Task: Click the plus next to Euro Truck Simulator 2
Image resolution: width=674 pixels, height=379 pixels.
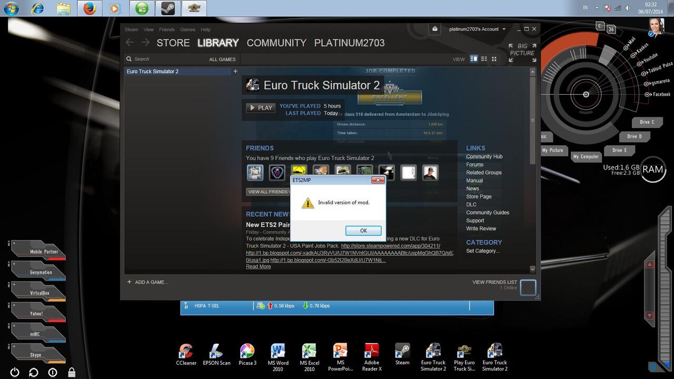Action: [235, 71]
